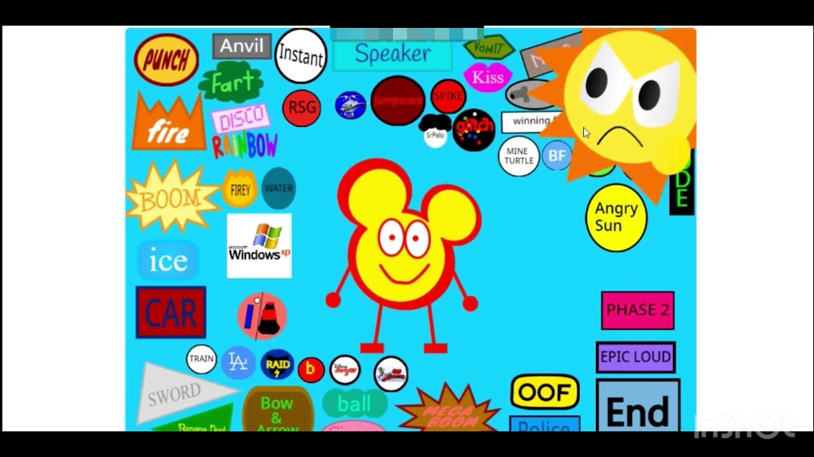
Task: Select the gray Anvil button
Action: (x=242, y=46)
